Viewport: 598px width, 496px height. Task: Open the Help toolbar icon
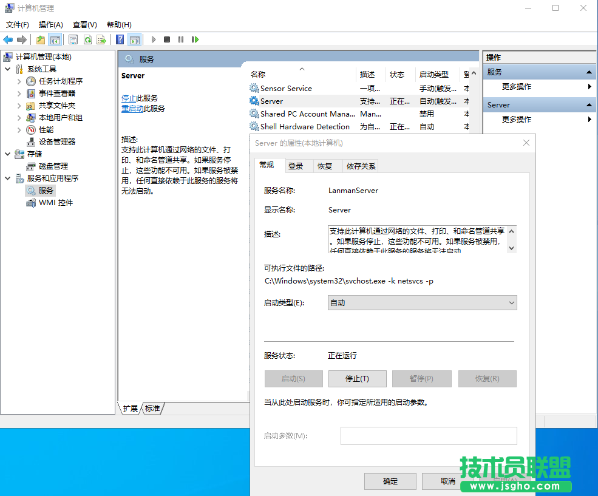pos(120,39)
